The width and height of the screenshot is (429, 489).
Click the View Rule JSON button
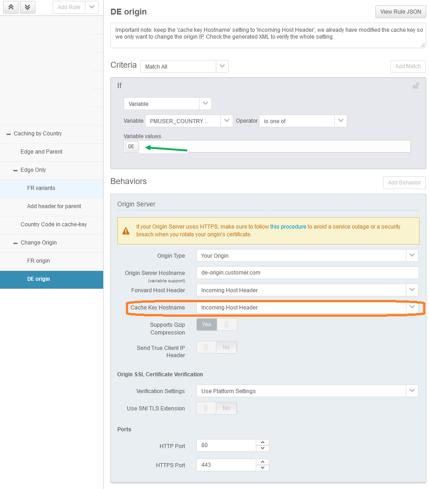[400, 12]
